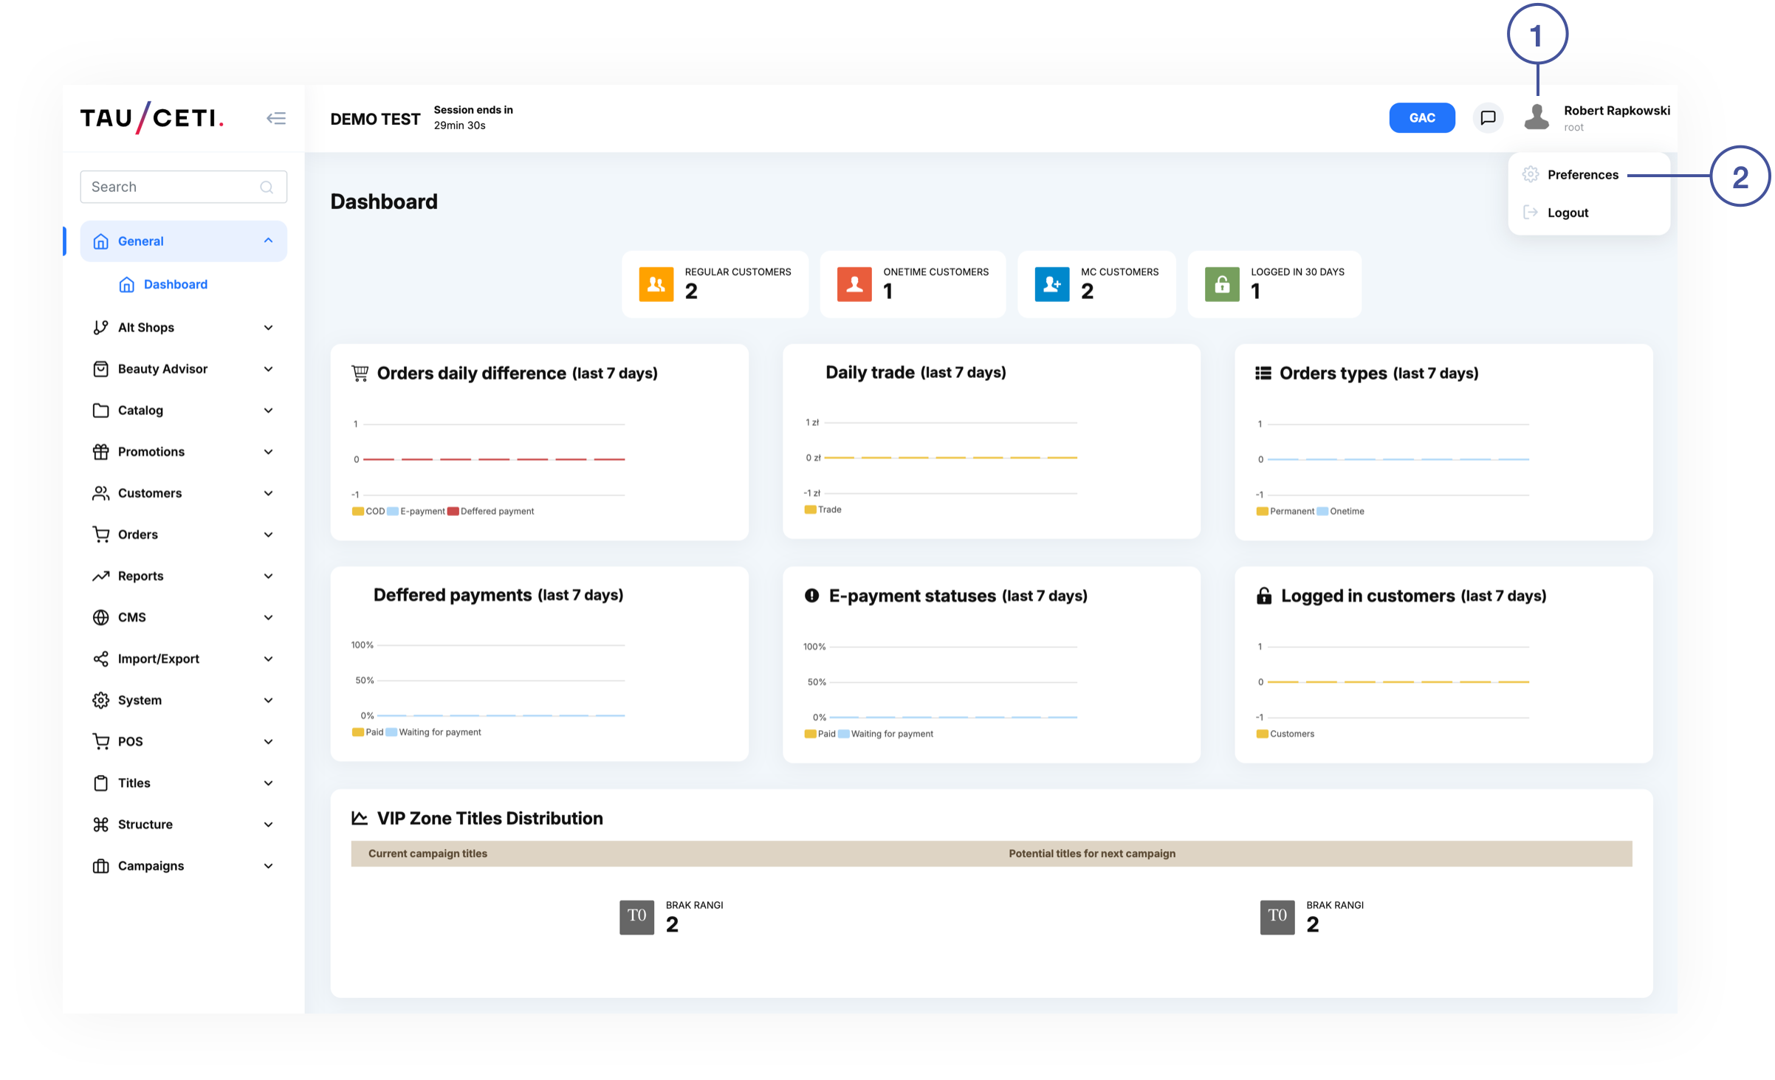Click the Trade legend color swatch
This screenshot has width=1775, height=1080.
click(x=810, y=510)
